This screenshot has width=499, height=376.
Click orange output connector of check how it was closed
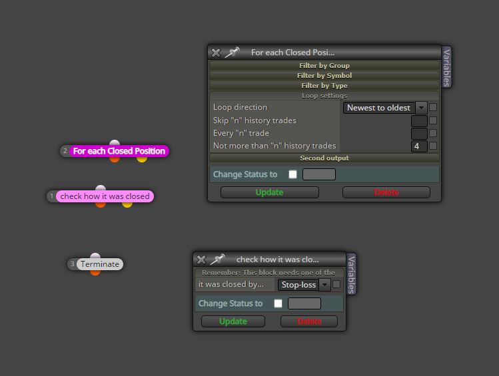[x=101, y=204]
